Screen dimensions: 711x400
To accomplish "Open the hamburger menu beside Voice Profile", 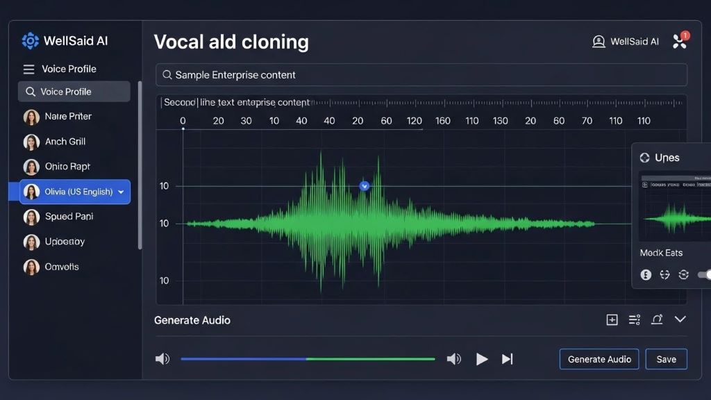I will tap(28, 69).
